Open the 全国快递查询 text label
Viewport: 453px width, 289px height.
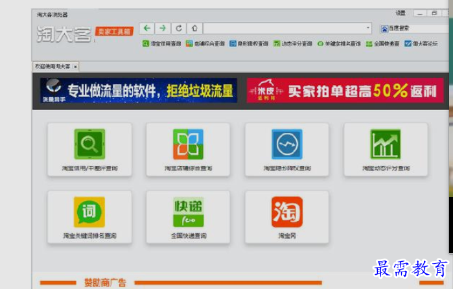pos(189,236)
